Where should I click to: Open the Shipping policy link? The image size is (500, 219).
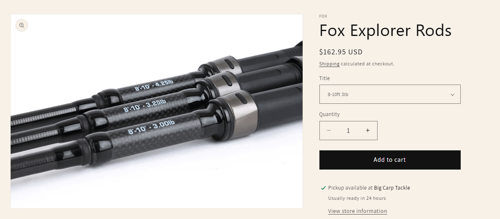329,64
